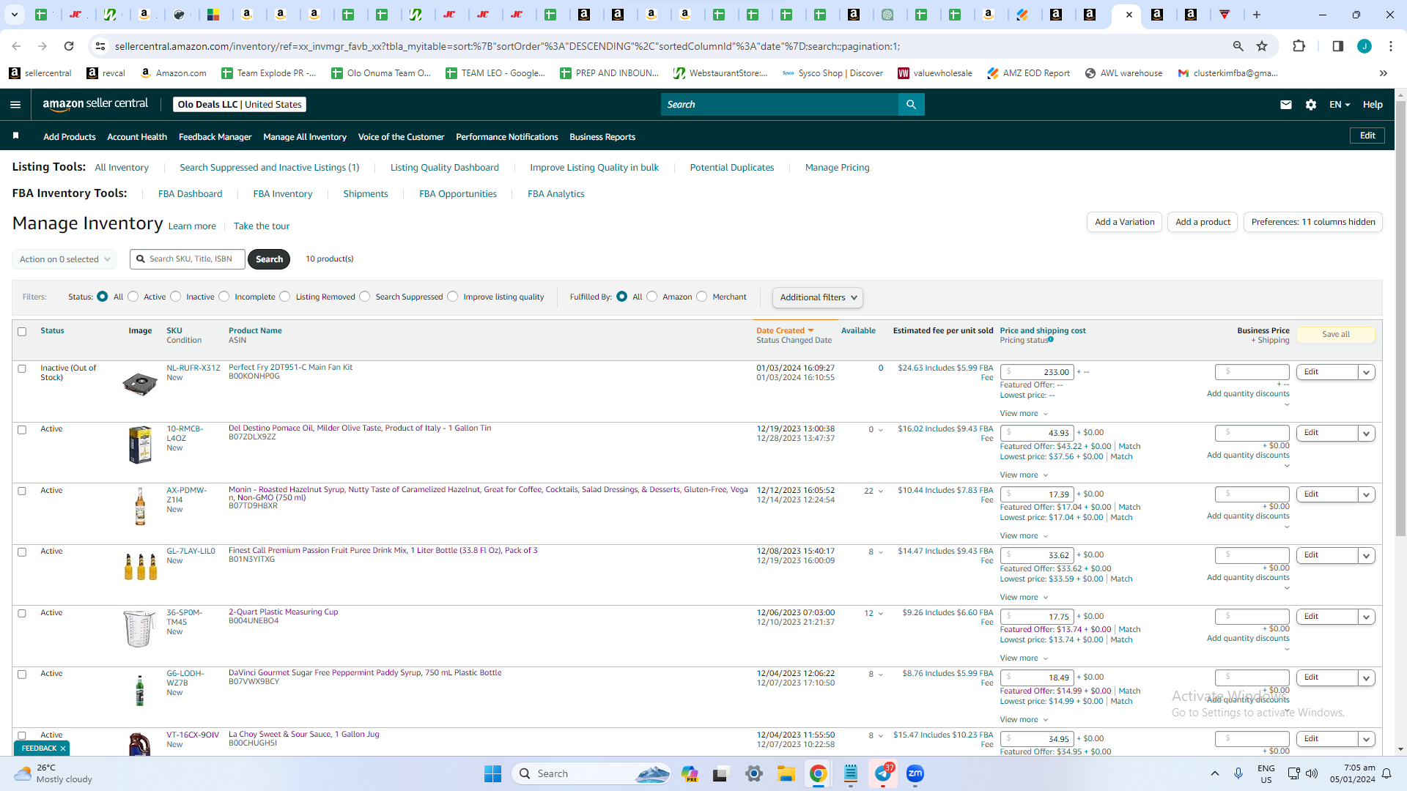The width and height of the screenshot is (1407, 791).
Task: Select Amazon under Fulfilled By
Action: (652, 297)
